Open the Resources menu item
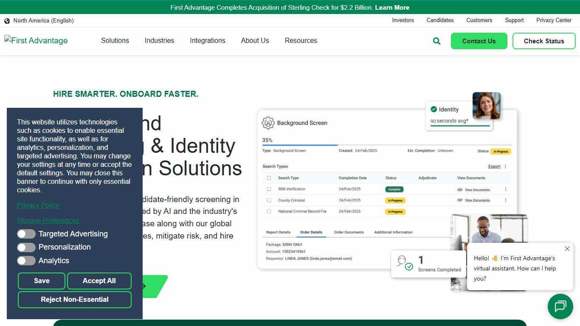Image resolution: width=580 pixels, height=326 pixels. point(301,41)
